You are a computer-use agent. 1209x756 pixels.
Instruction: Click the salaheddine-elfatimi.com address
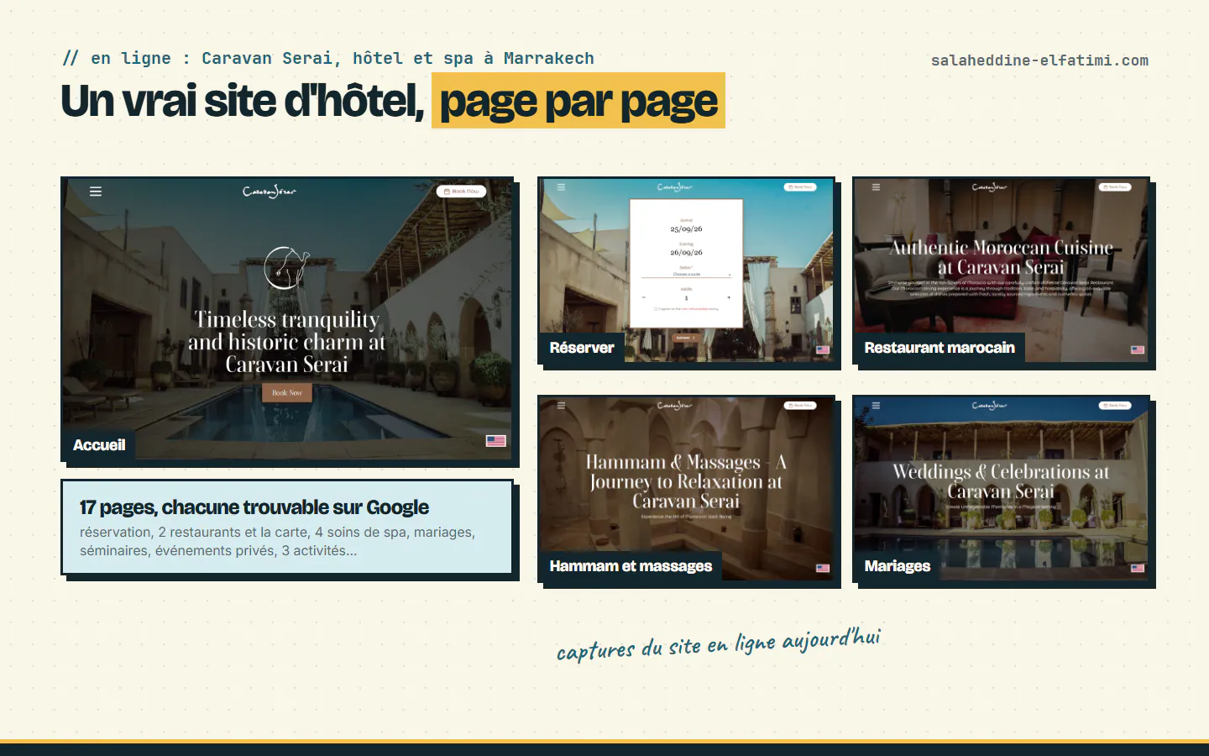tap(1039, 60)
